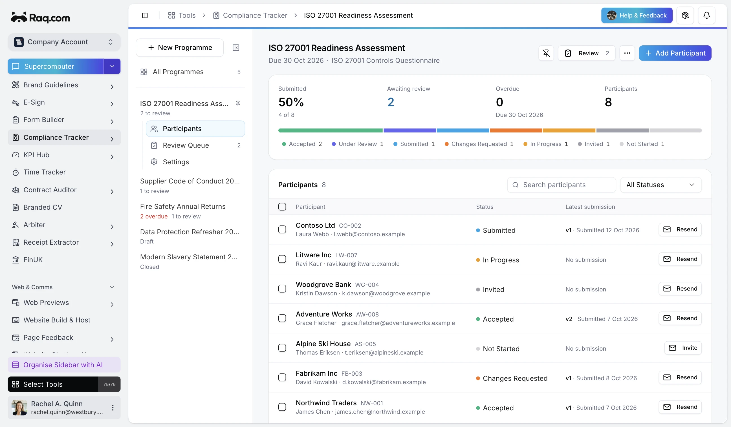Tick the Woodgrove Bank checkbox

tap(282, 289)
